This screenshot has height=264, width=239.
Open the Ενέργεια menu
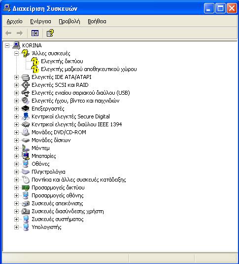(40, 22)
